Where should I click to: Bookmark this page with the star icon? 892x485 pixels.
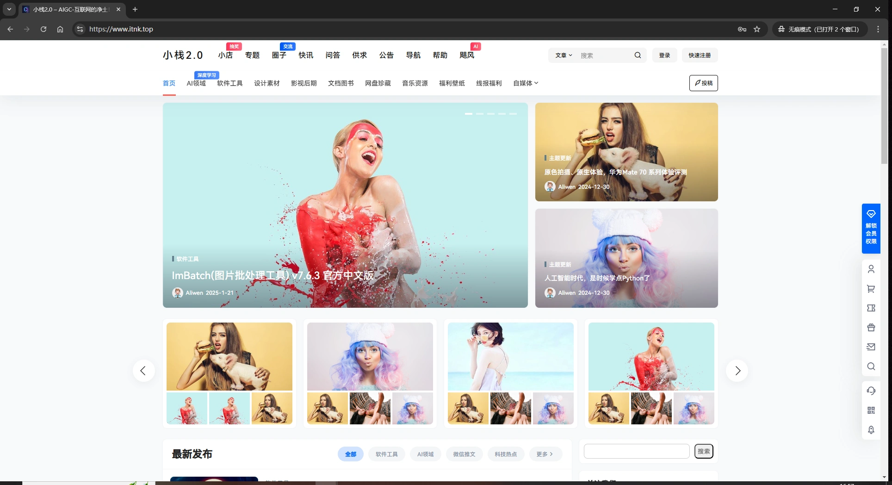(x=757, y=29)
